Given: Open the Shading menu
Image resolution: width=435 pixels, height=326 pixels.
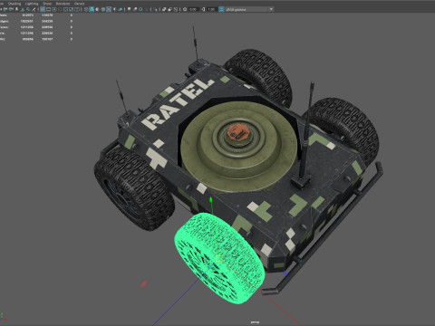Looking at the screenshot, I should click(14, 4).
